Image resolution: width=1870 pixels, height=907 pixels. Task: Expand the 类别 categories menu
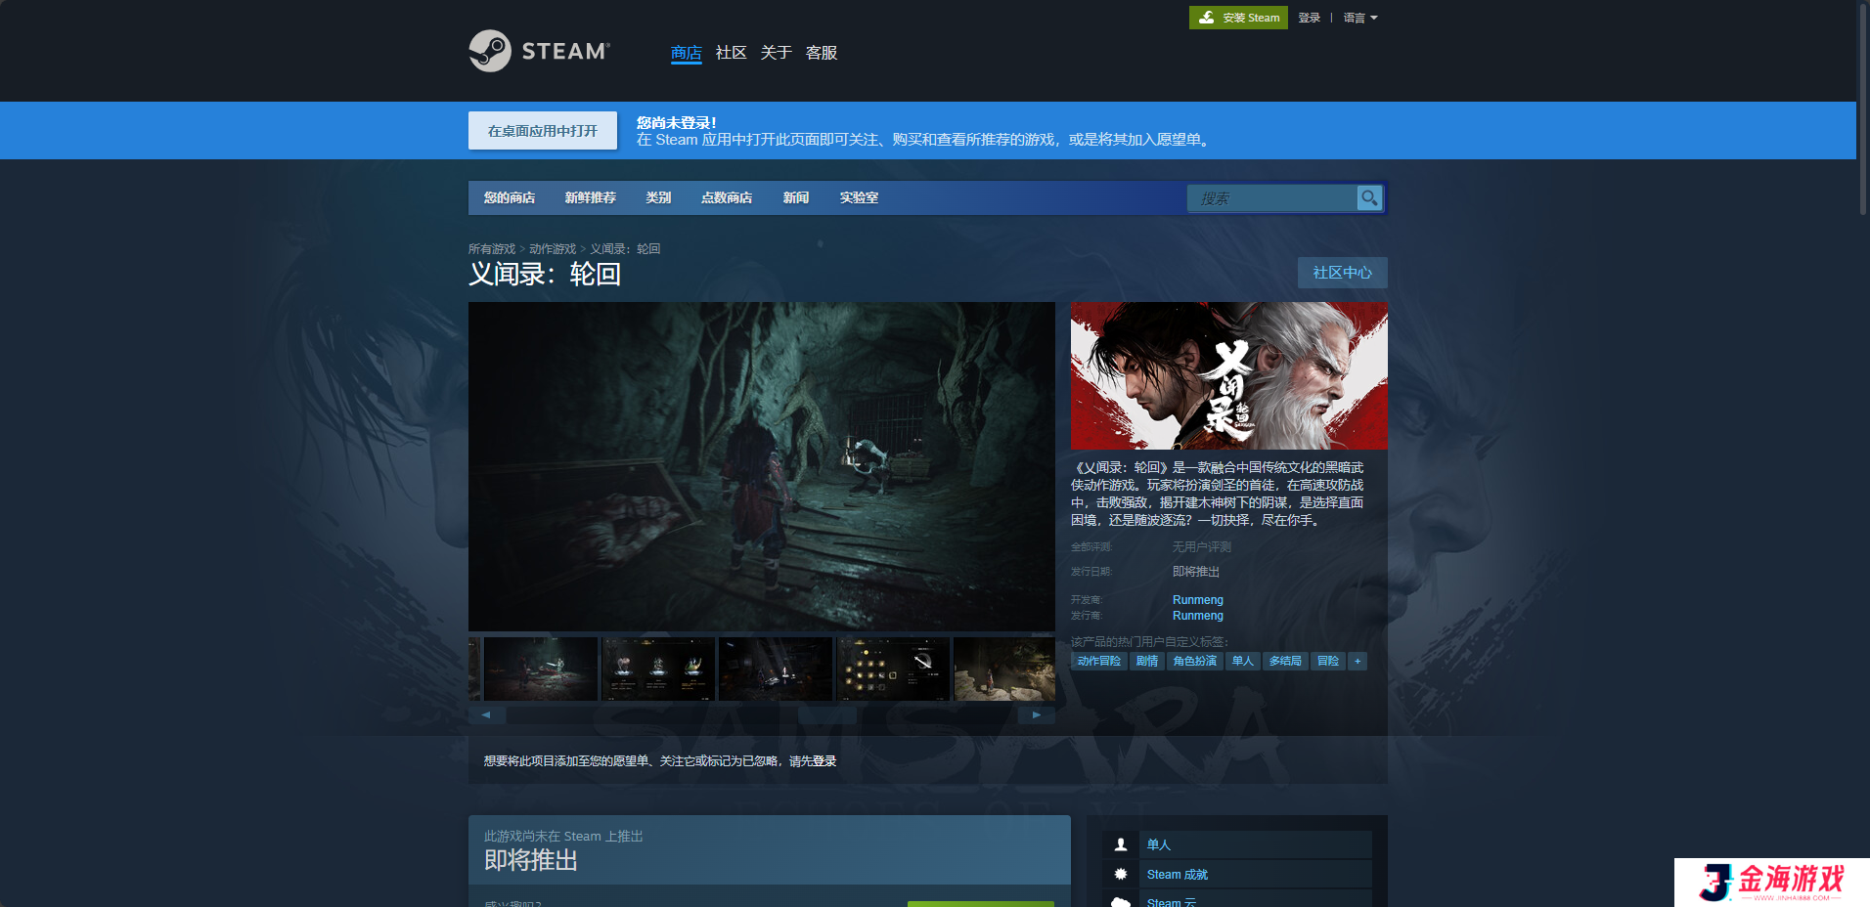[658, 198]
